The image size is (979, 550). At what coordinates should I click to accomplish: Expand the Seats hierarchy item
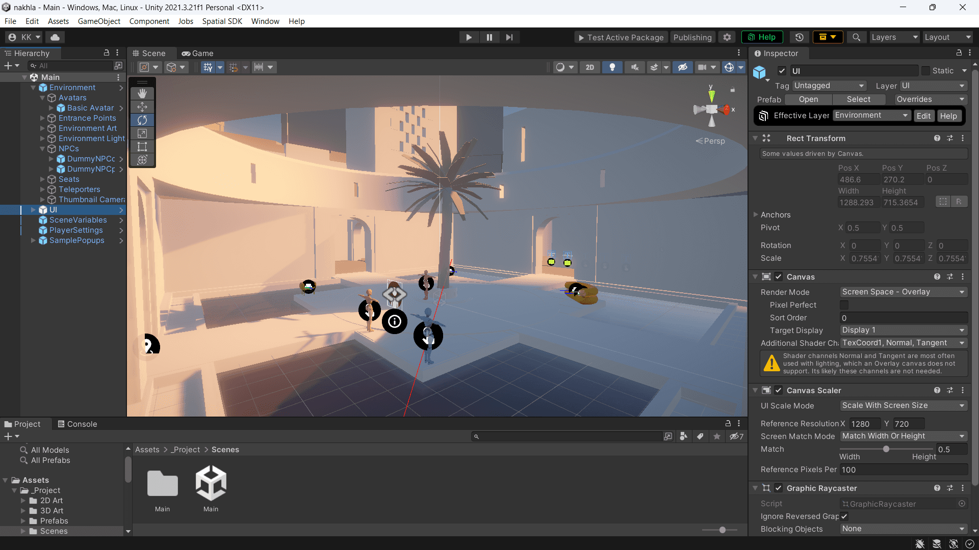click(x=43, y=179)
